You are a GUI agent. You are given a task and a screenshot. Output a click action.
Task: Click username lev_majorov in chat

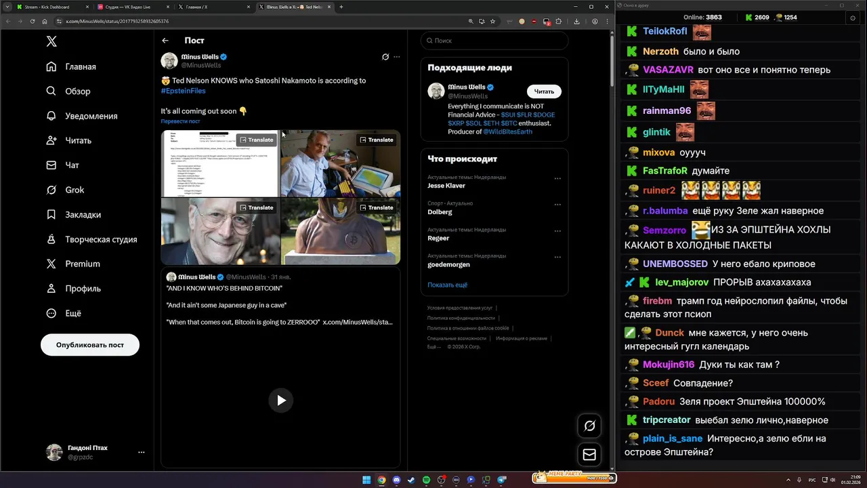click(681, 282)
